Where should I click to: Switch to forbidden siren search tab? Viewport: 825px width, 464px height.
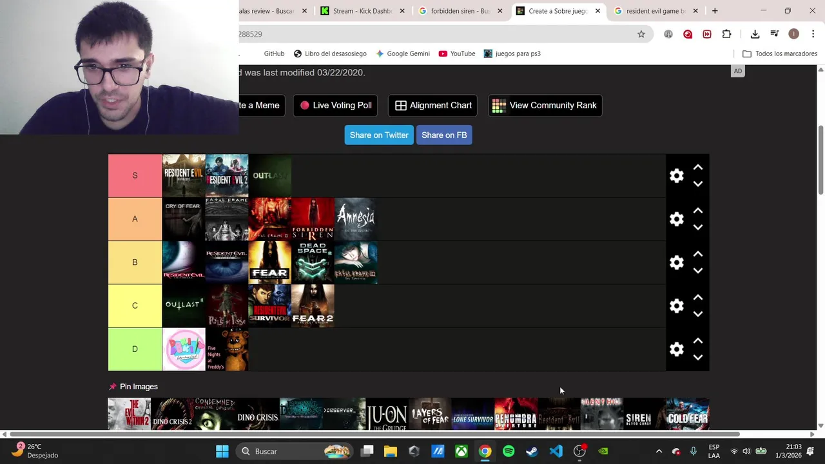click(461, 11)
